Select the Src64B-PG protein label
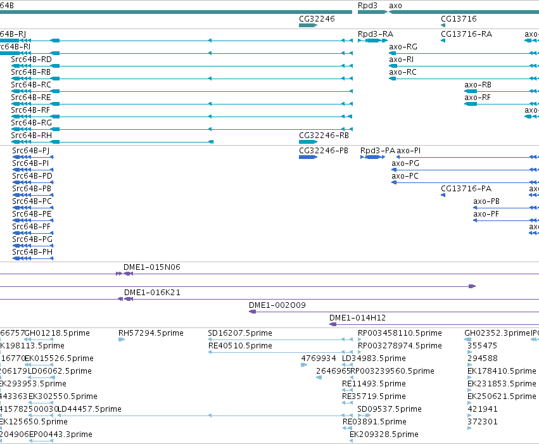 pos(32,240)
